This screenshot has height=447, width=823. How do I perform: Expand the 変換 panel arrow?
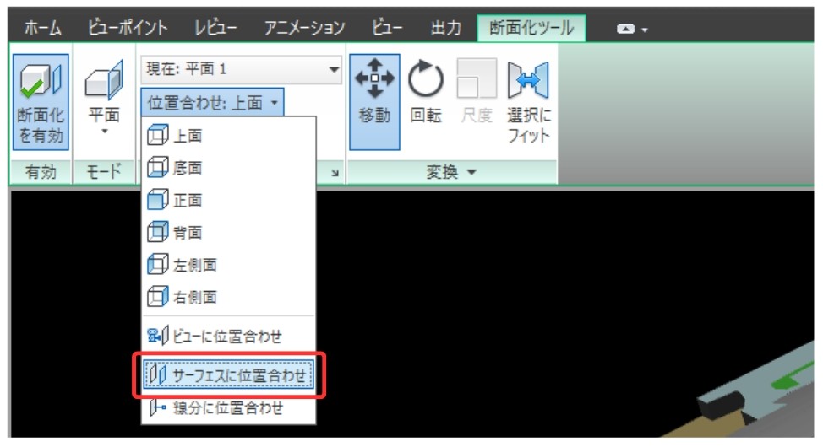pyautogui.click(x=471, y=172)
